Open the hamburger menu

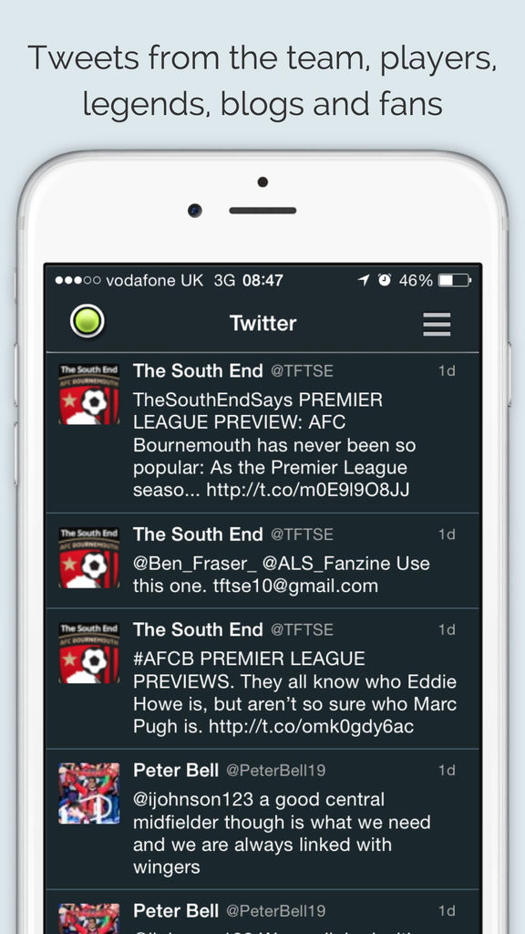437,324
